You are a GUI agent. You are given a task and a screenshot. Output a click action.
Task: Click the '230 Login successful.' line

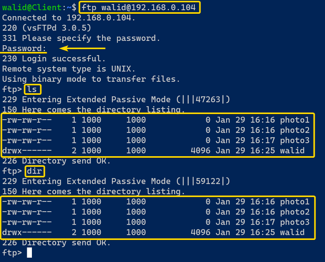pos(54,59)
